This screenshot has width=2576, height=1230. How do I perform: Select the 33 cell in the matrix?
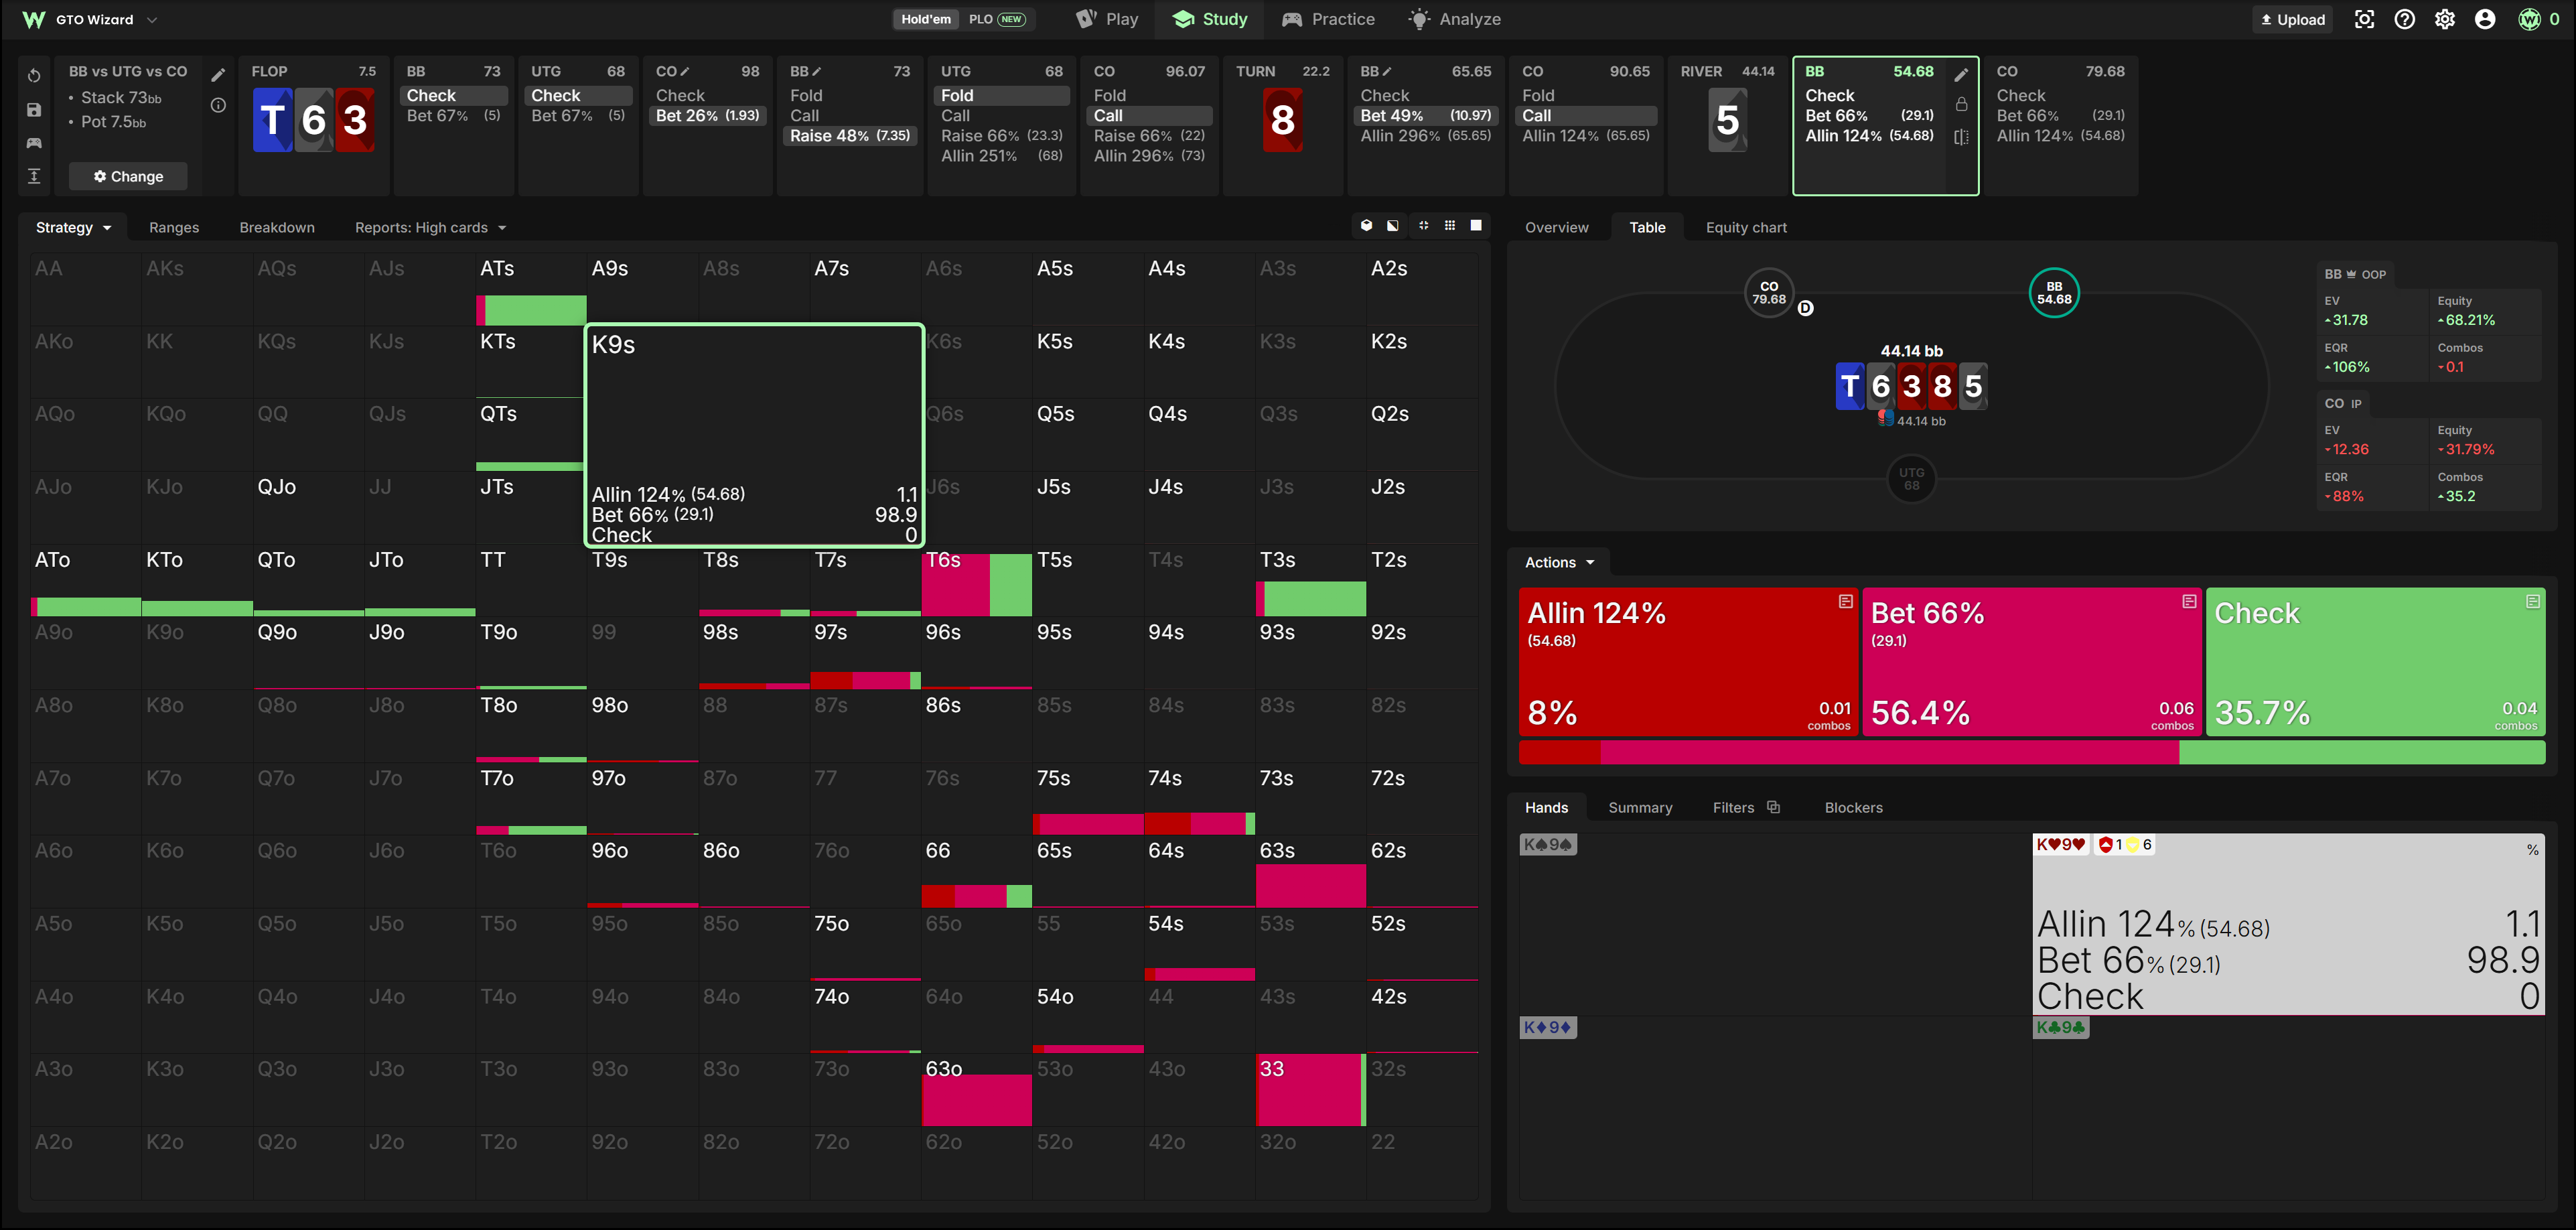(x=1311, y=1089)
